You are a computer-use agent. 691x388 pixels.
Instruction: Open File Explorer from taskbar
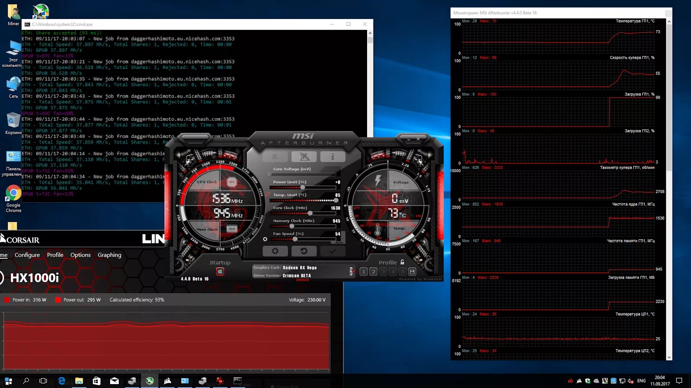79,381
